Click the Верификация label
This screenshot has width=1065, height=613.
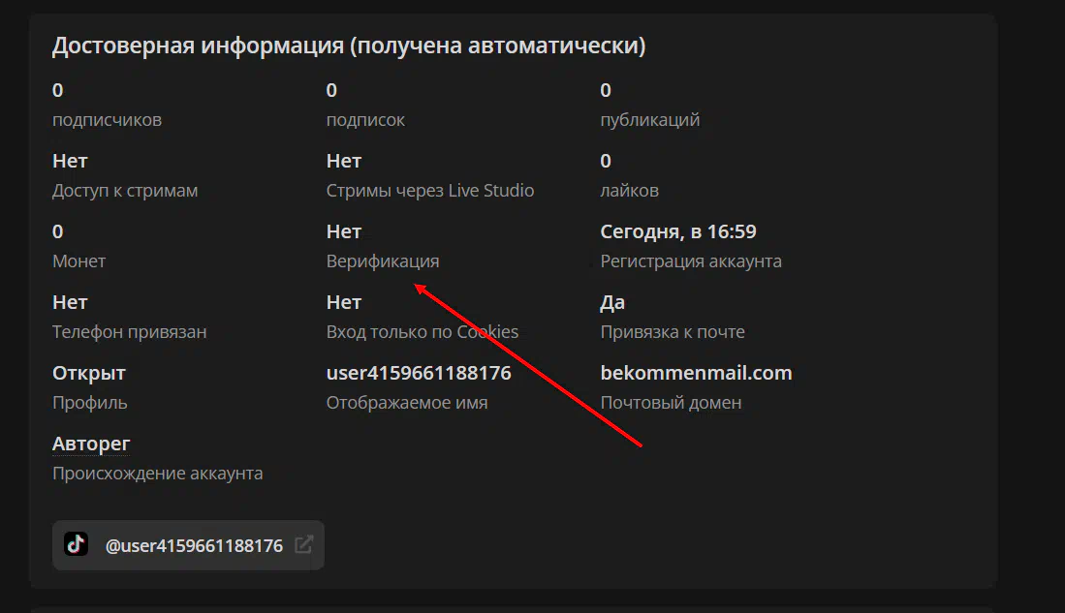pos(383,261)
